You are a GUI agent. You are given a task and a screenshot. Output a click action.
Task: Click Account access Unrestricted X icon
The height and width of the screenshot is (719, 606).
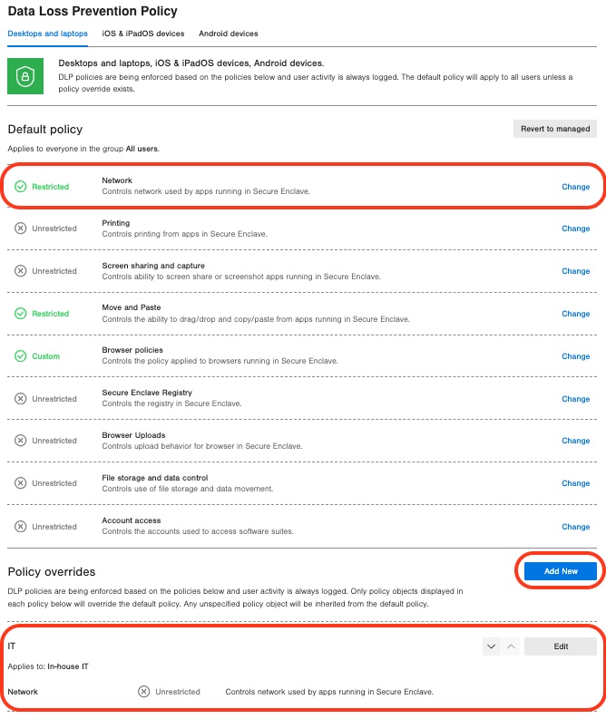20,527
